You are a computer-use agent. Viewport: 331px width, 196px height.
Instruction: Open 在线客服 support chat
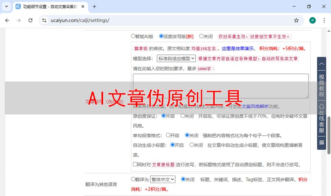click(321, 119)
